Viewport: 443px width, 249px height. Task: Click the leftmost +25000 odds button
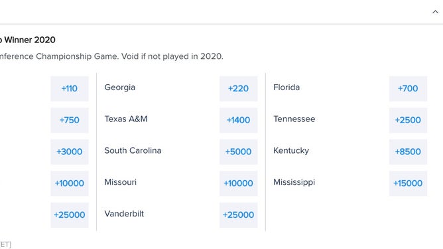pyautogui.click(x=70, y=215)
